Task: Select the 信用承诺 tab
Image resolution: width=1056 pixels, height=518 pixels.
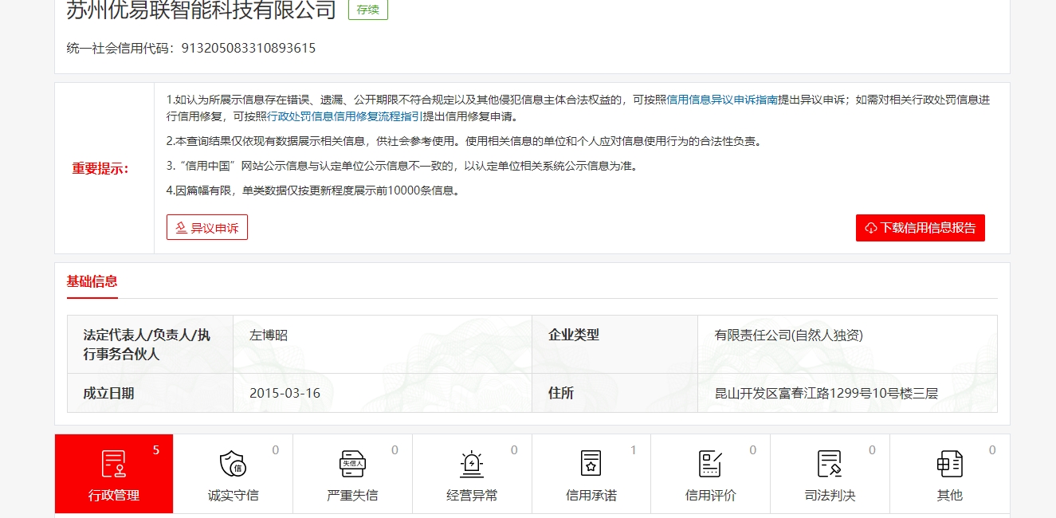Action: coord(591,473)
